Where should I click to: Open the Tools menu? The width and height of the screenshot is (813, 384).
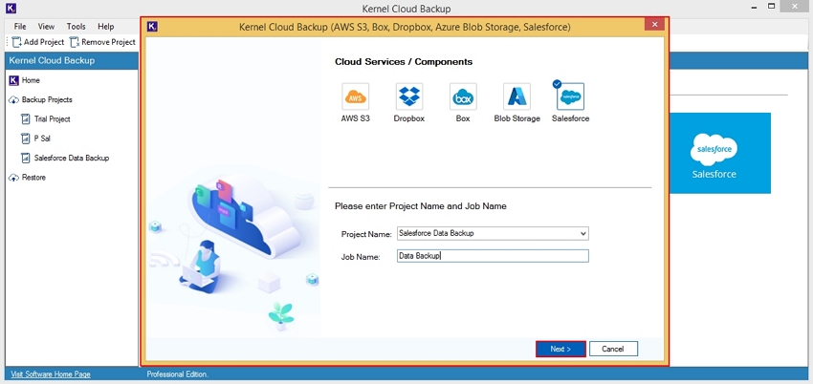pos(77,27)
